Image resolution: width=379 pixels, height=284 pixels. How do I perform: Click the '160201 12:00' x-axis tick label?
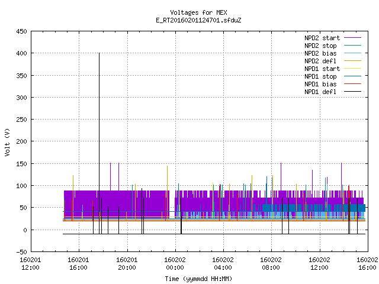point(30,264)
